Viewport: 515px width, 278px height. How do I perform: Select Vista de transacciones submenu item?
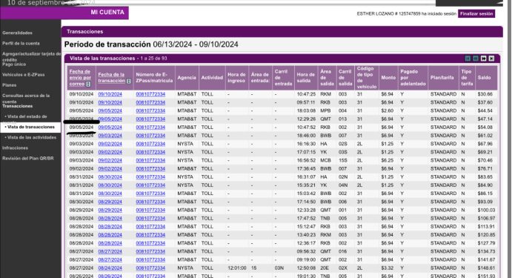(x=30, y=128)
